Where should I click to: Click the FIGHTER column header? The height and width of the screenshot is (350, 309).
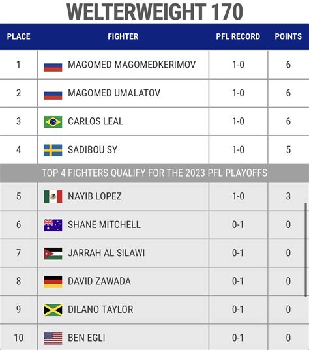click(123, 36)
